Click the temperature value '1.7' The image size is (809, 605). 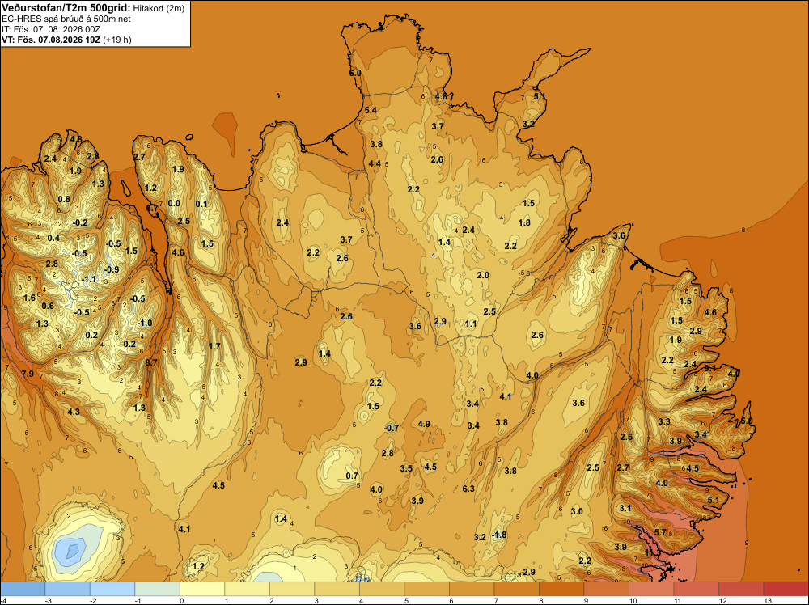point(214,346)
